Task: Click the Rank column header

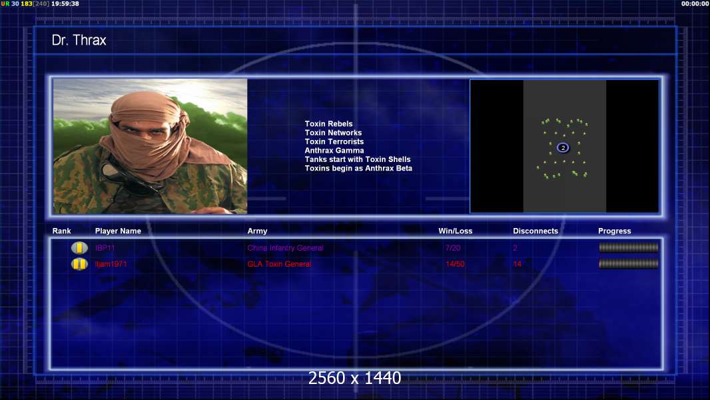Action: point(61,231)
